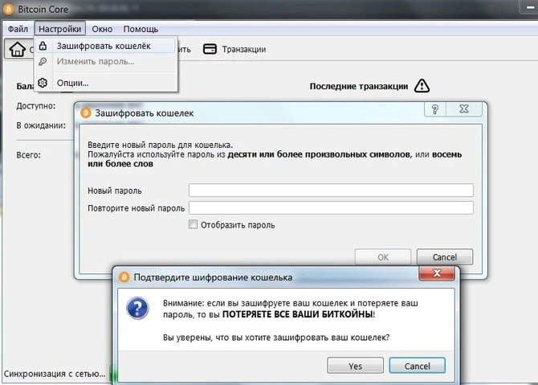Image resolution: width=538 pixels, height=385 pixels.
Task: Click the Повторите новый пароль field
Action: coord(331,208)
